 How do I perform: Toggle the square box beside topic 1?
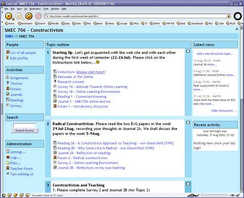[188, 51]
